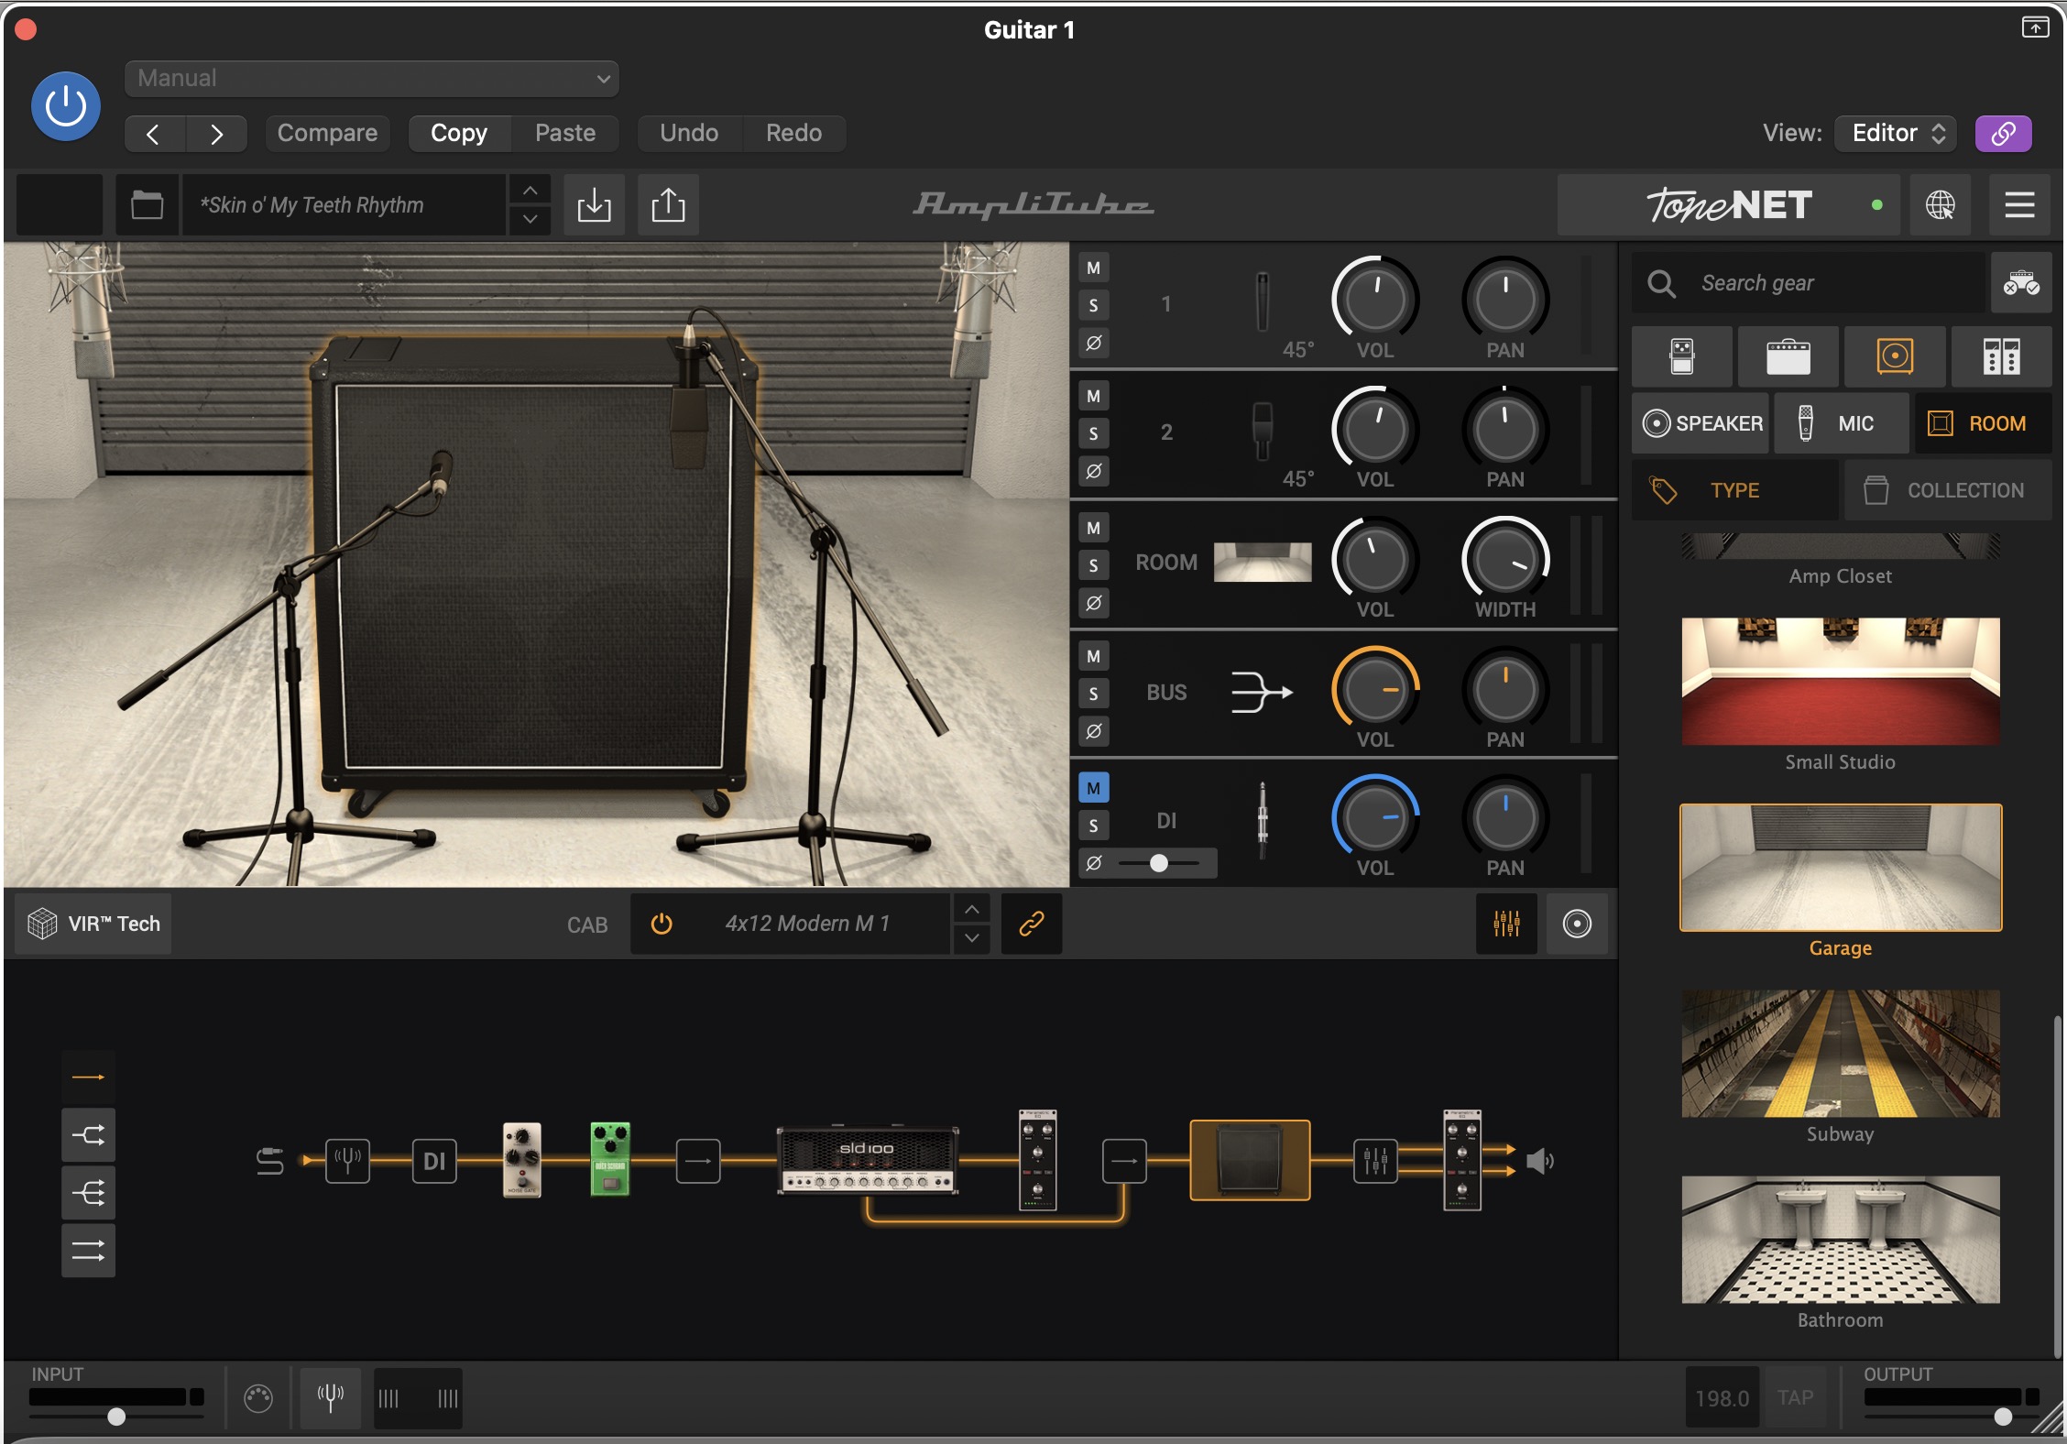The height and width of the screenshot is (1444, 2067).
Task: Open the View Editor dropdown
Action: 1896,134
